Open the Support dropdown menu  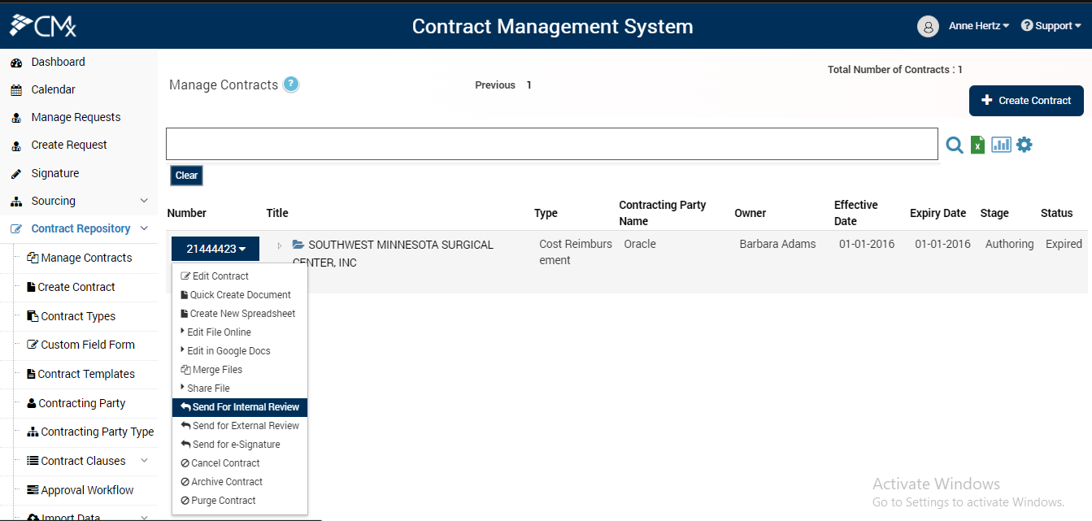pos(1051,24)
